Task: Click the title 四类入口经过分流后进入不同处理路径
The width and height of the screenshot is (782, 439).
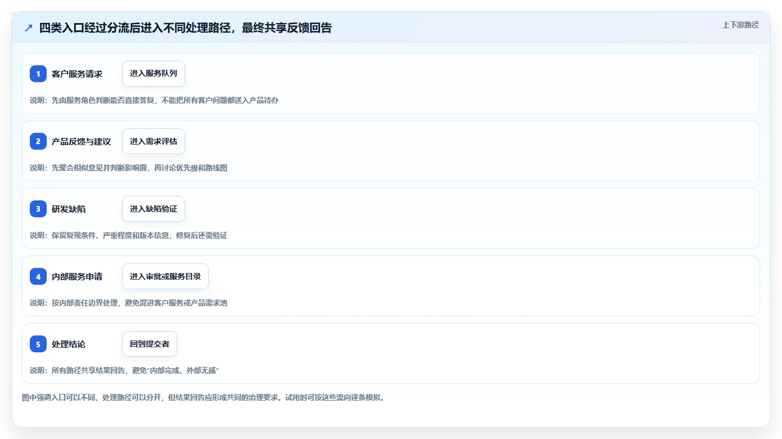Action: tap(186, 28)
